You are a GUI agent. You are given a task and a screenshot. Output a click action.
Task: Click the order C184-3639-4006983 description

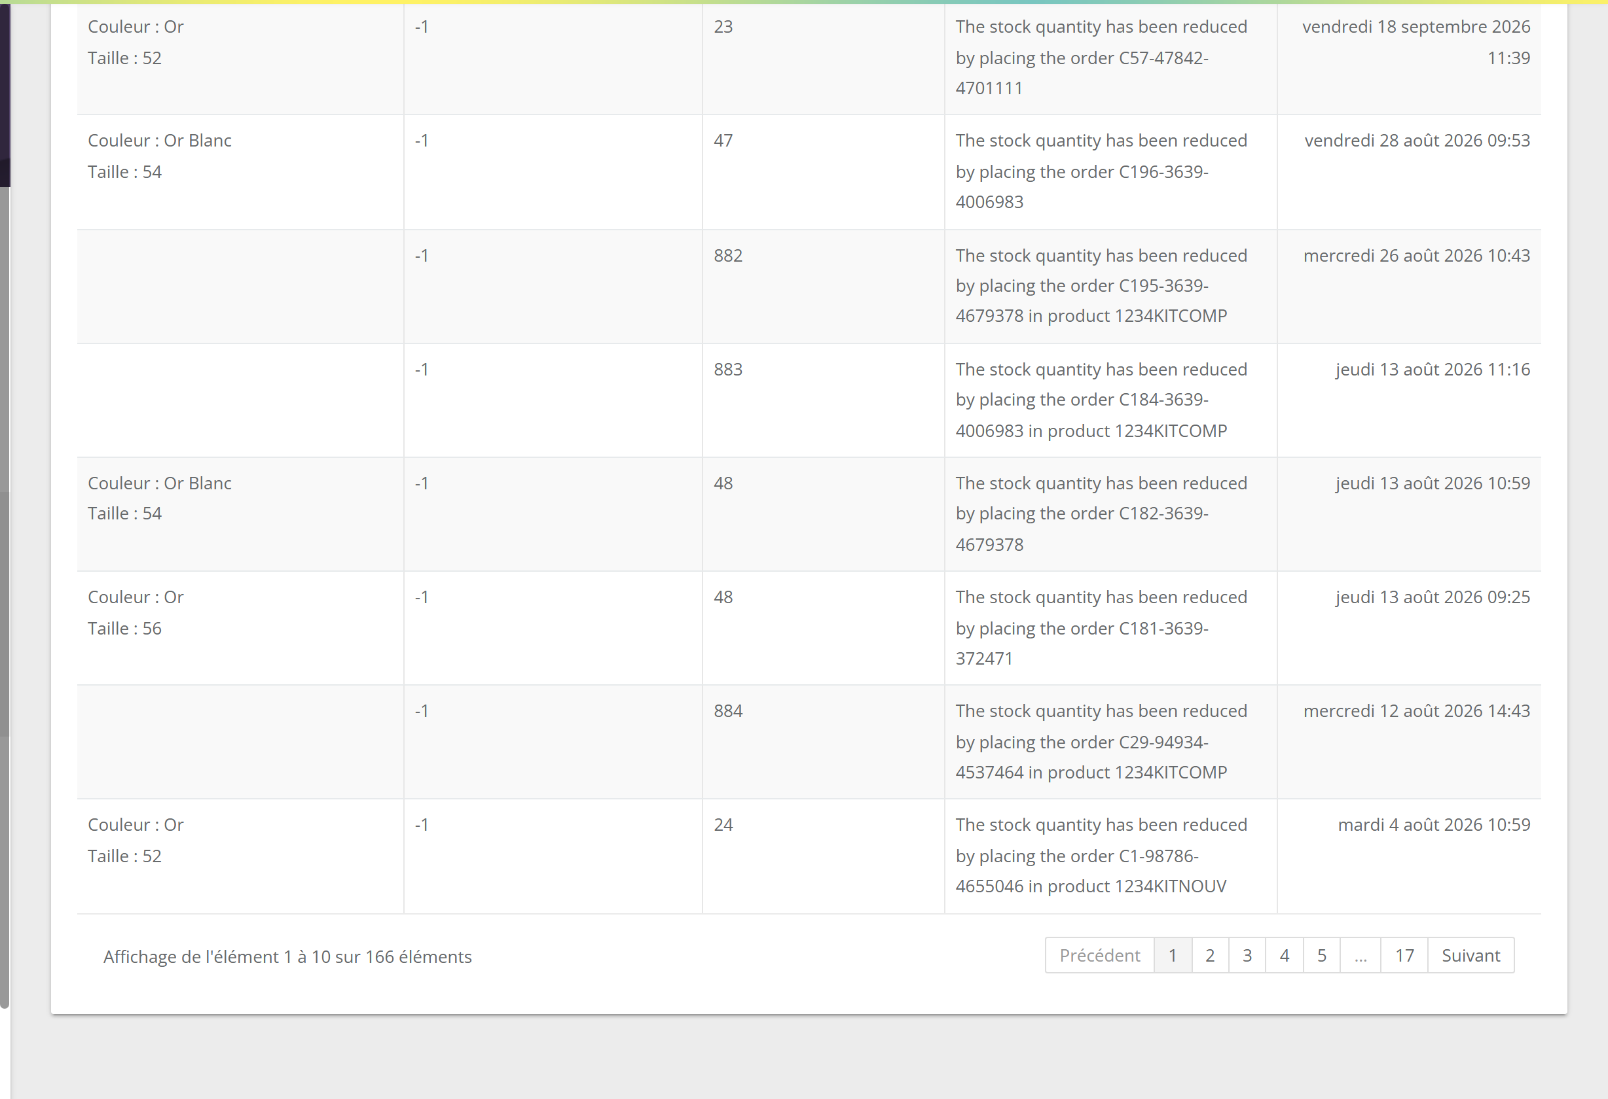[1101, 400]
